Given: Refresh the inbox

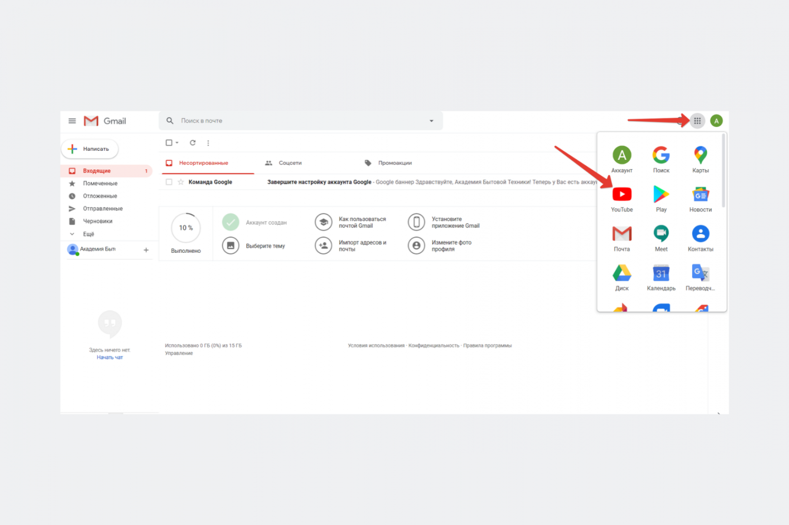Looking at the screenshot, I should 193,143.
